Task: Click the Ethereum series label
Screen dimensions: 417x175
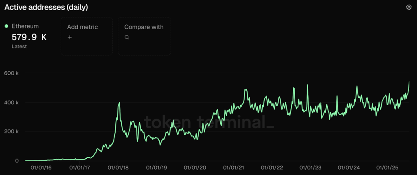Action: click(25, 26)
